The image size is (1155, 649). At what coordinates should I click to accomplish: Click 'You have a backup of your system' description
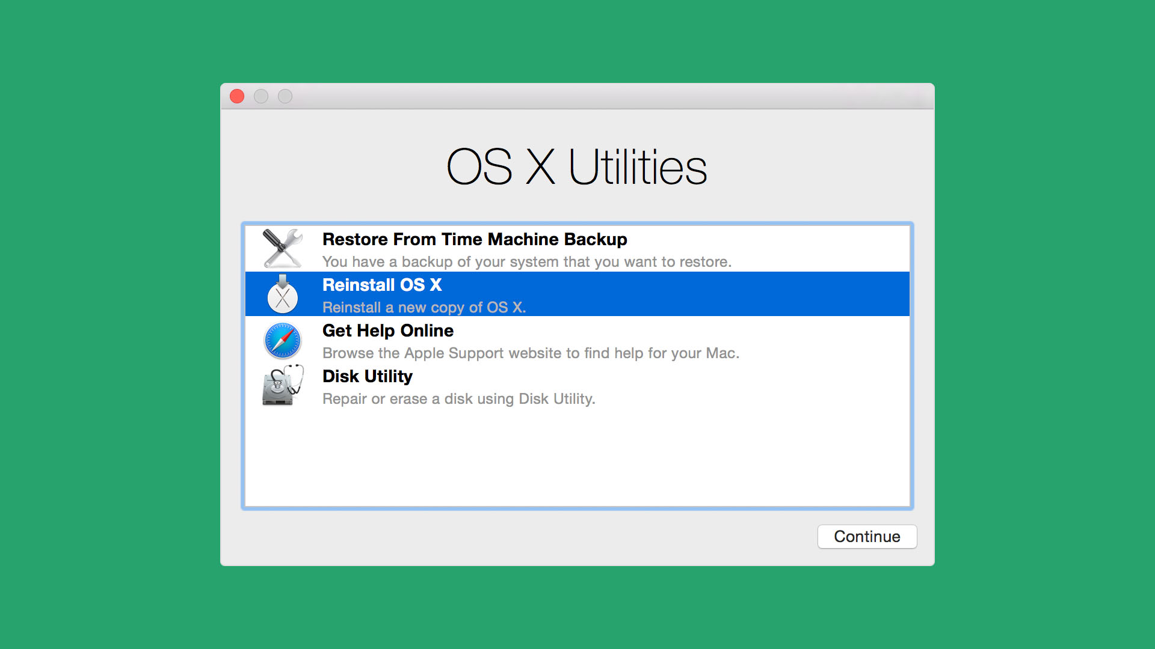click(x=527, y=262)
